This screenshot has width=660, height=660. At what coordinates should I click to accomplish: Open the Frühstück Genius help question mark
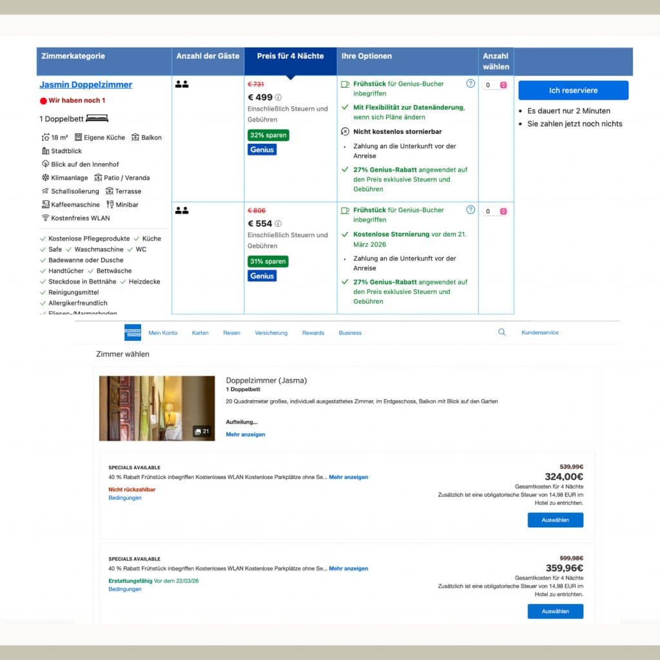click(x=470, y=82)
